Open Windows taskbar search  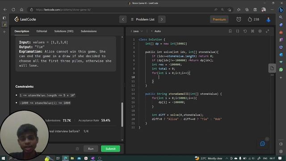coord(10,158)
